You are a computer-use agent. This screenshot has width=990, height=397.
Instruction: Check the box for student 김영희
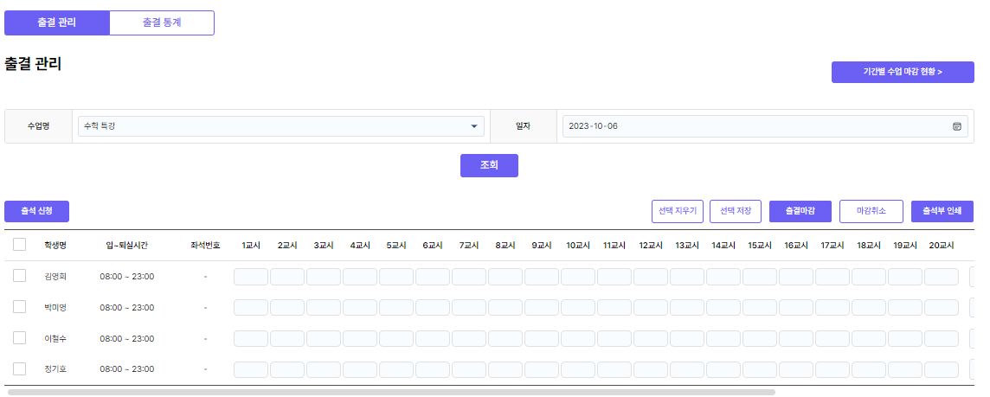[19, 276]
